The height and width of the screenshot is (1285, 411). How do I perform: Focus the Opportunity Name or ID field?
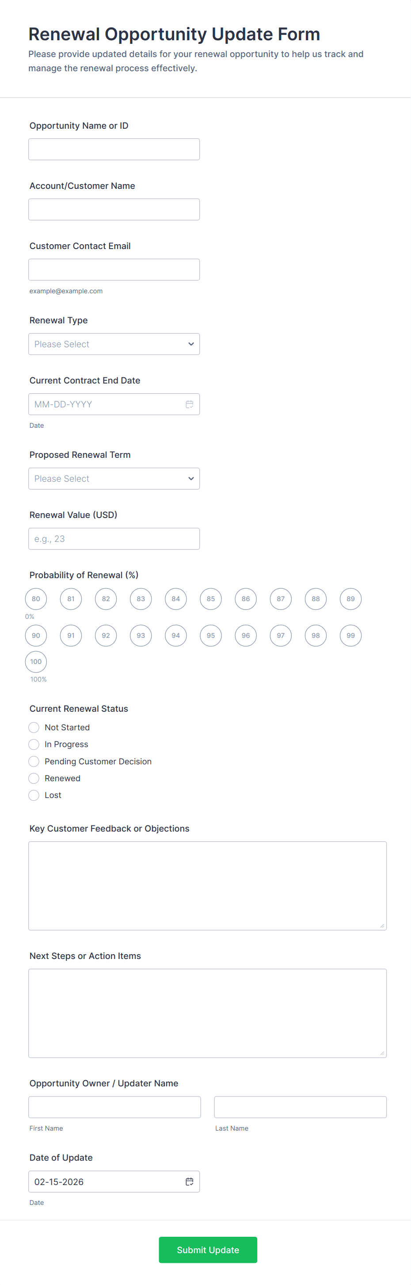(x=114, y=150)
